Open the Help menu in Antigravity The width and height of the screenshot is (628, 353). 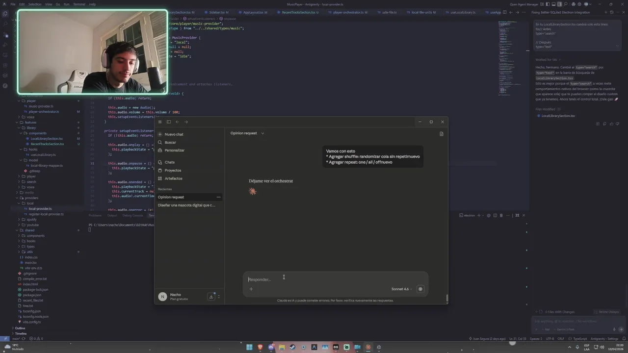(92, 4)
